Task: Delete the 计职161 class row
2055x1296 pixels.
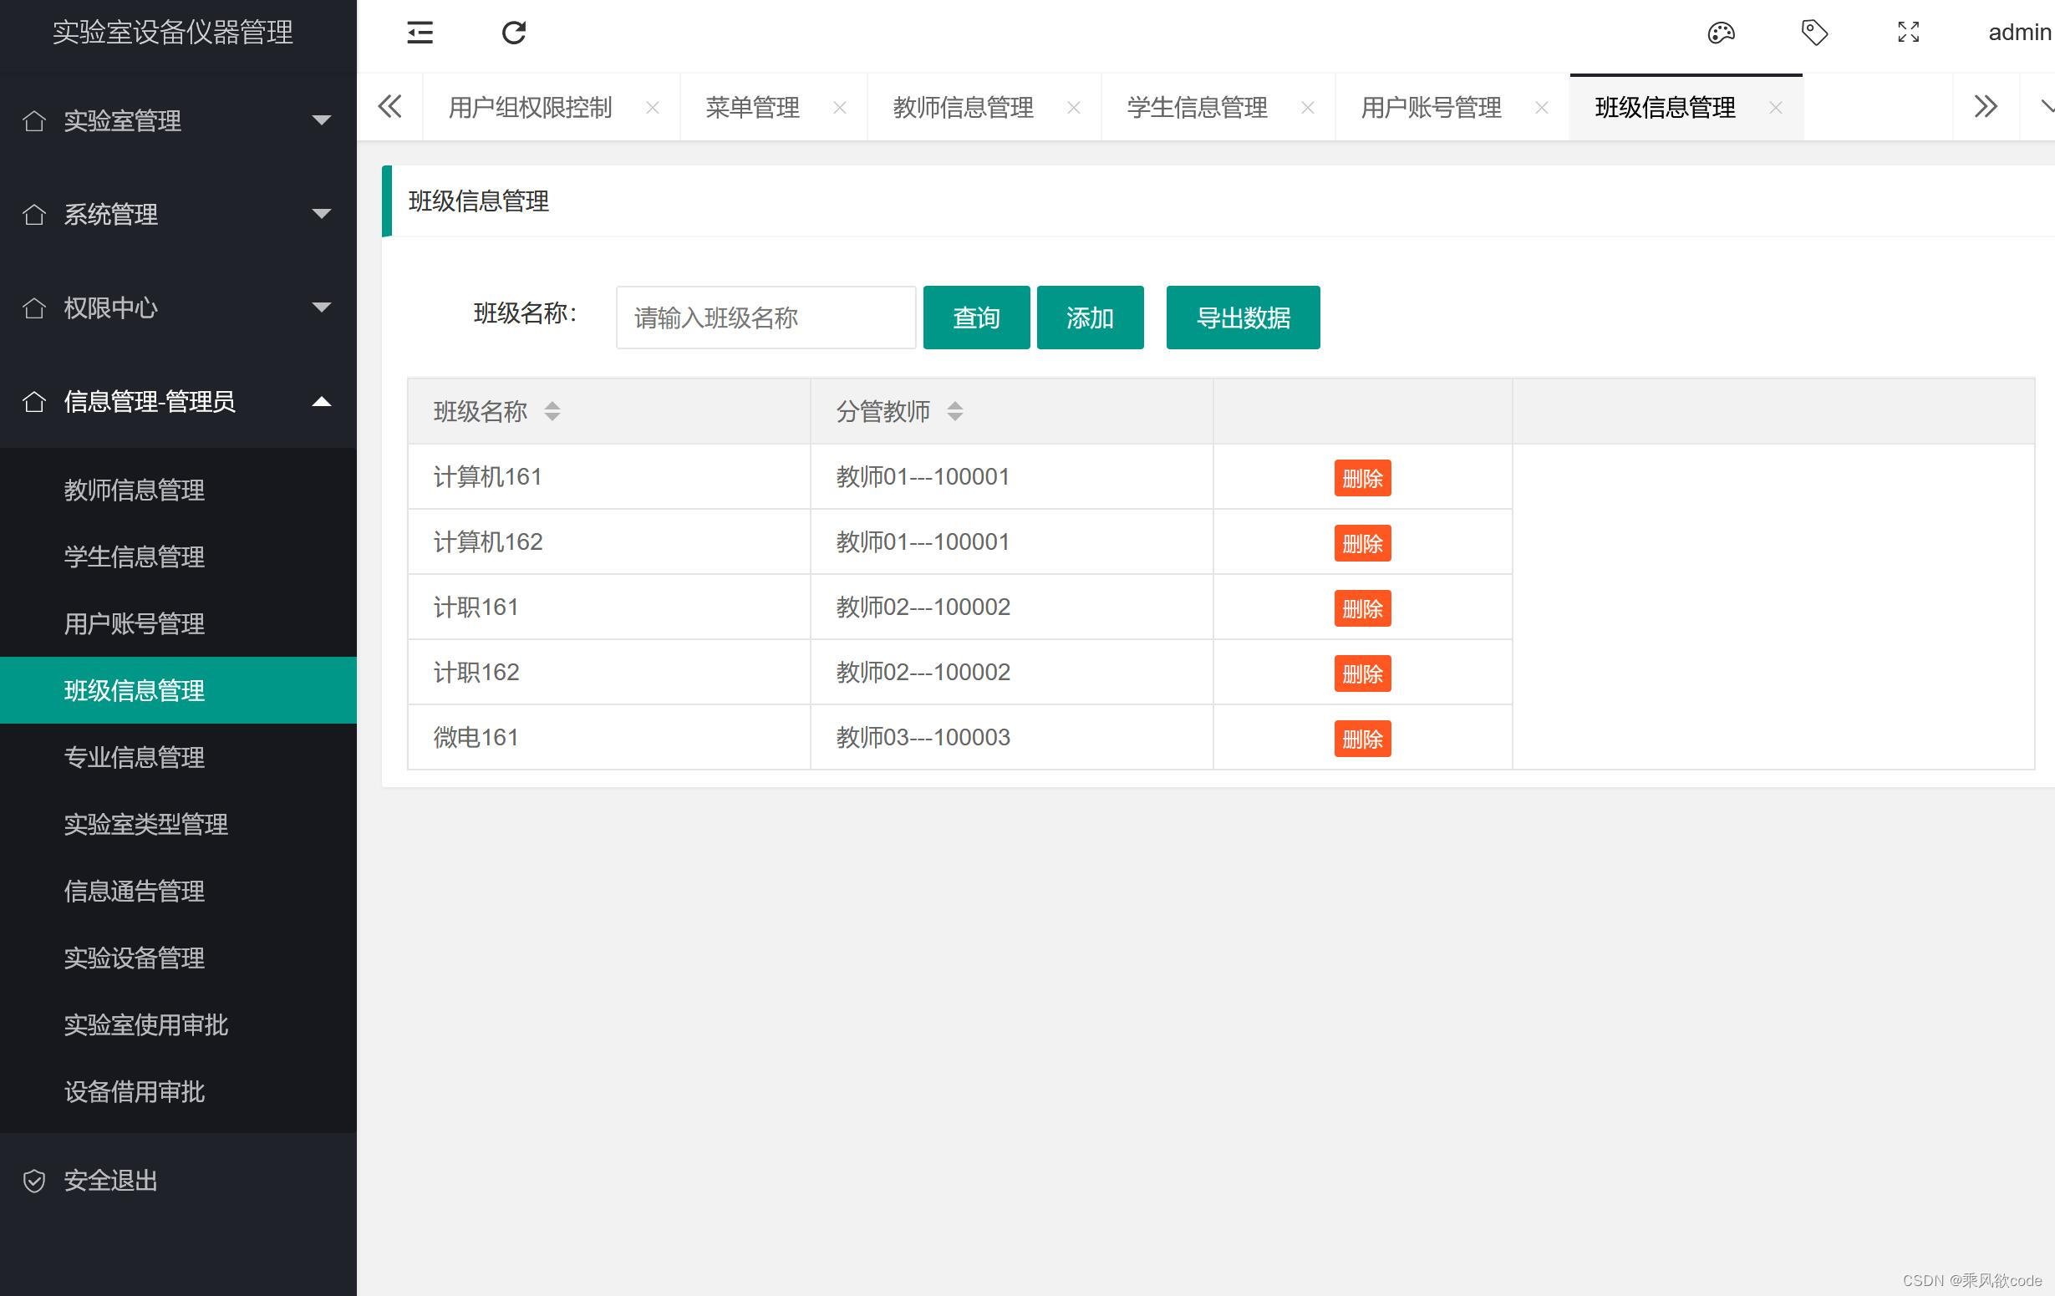Action: click(1362, 608)
